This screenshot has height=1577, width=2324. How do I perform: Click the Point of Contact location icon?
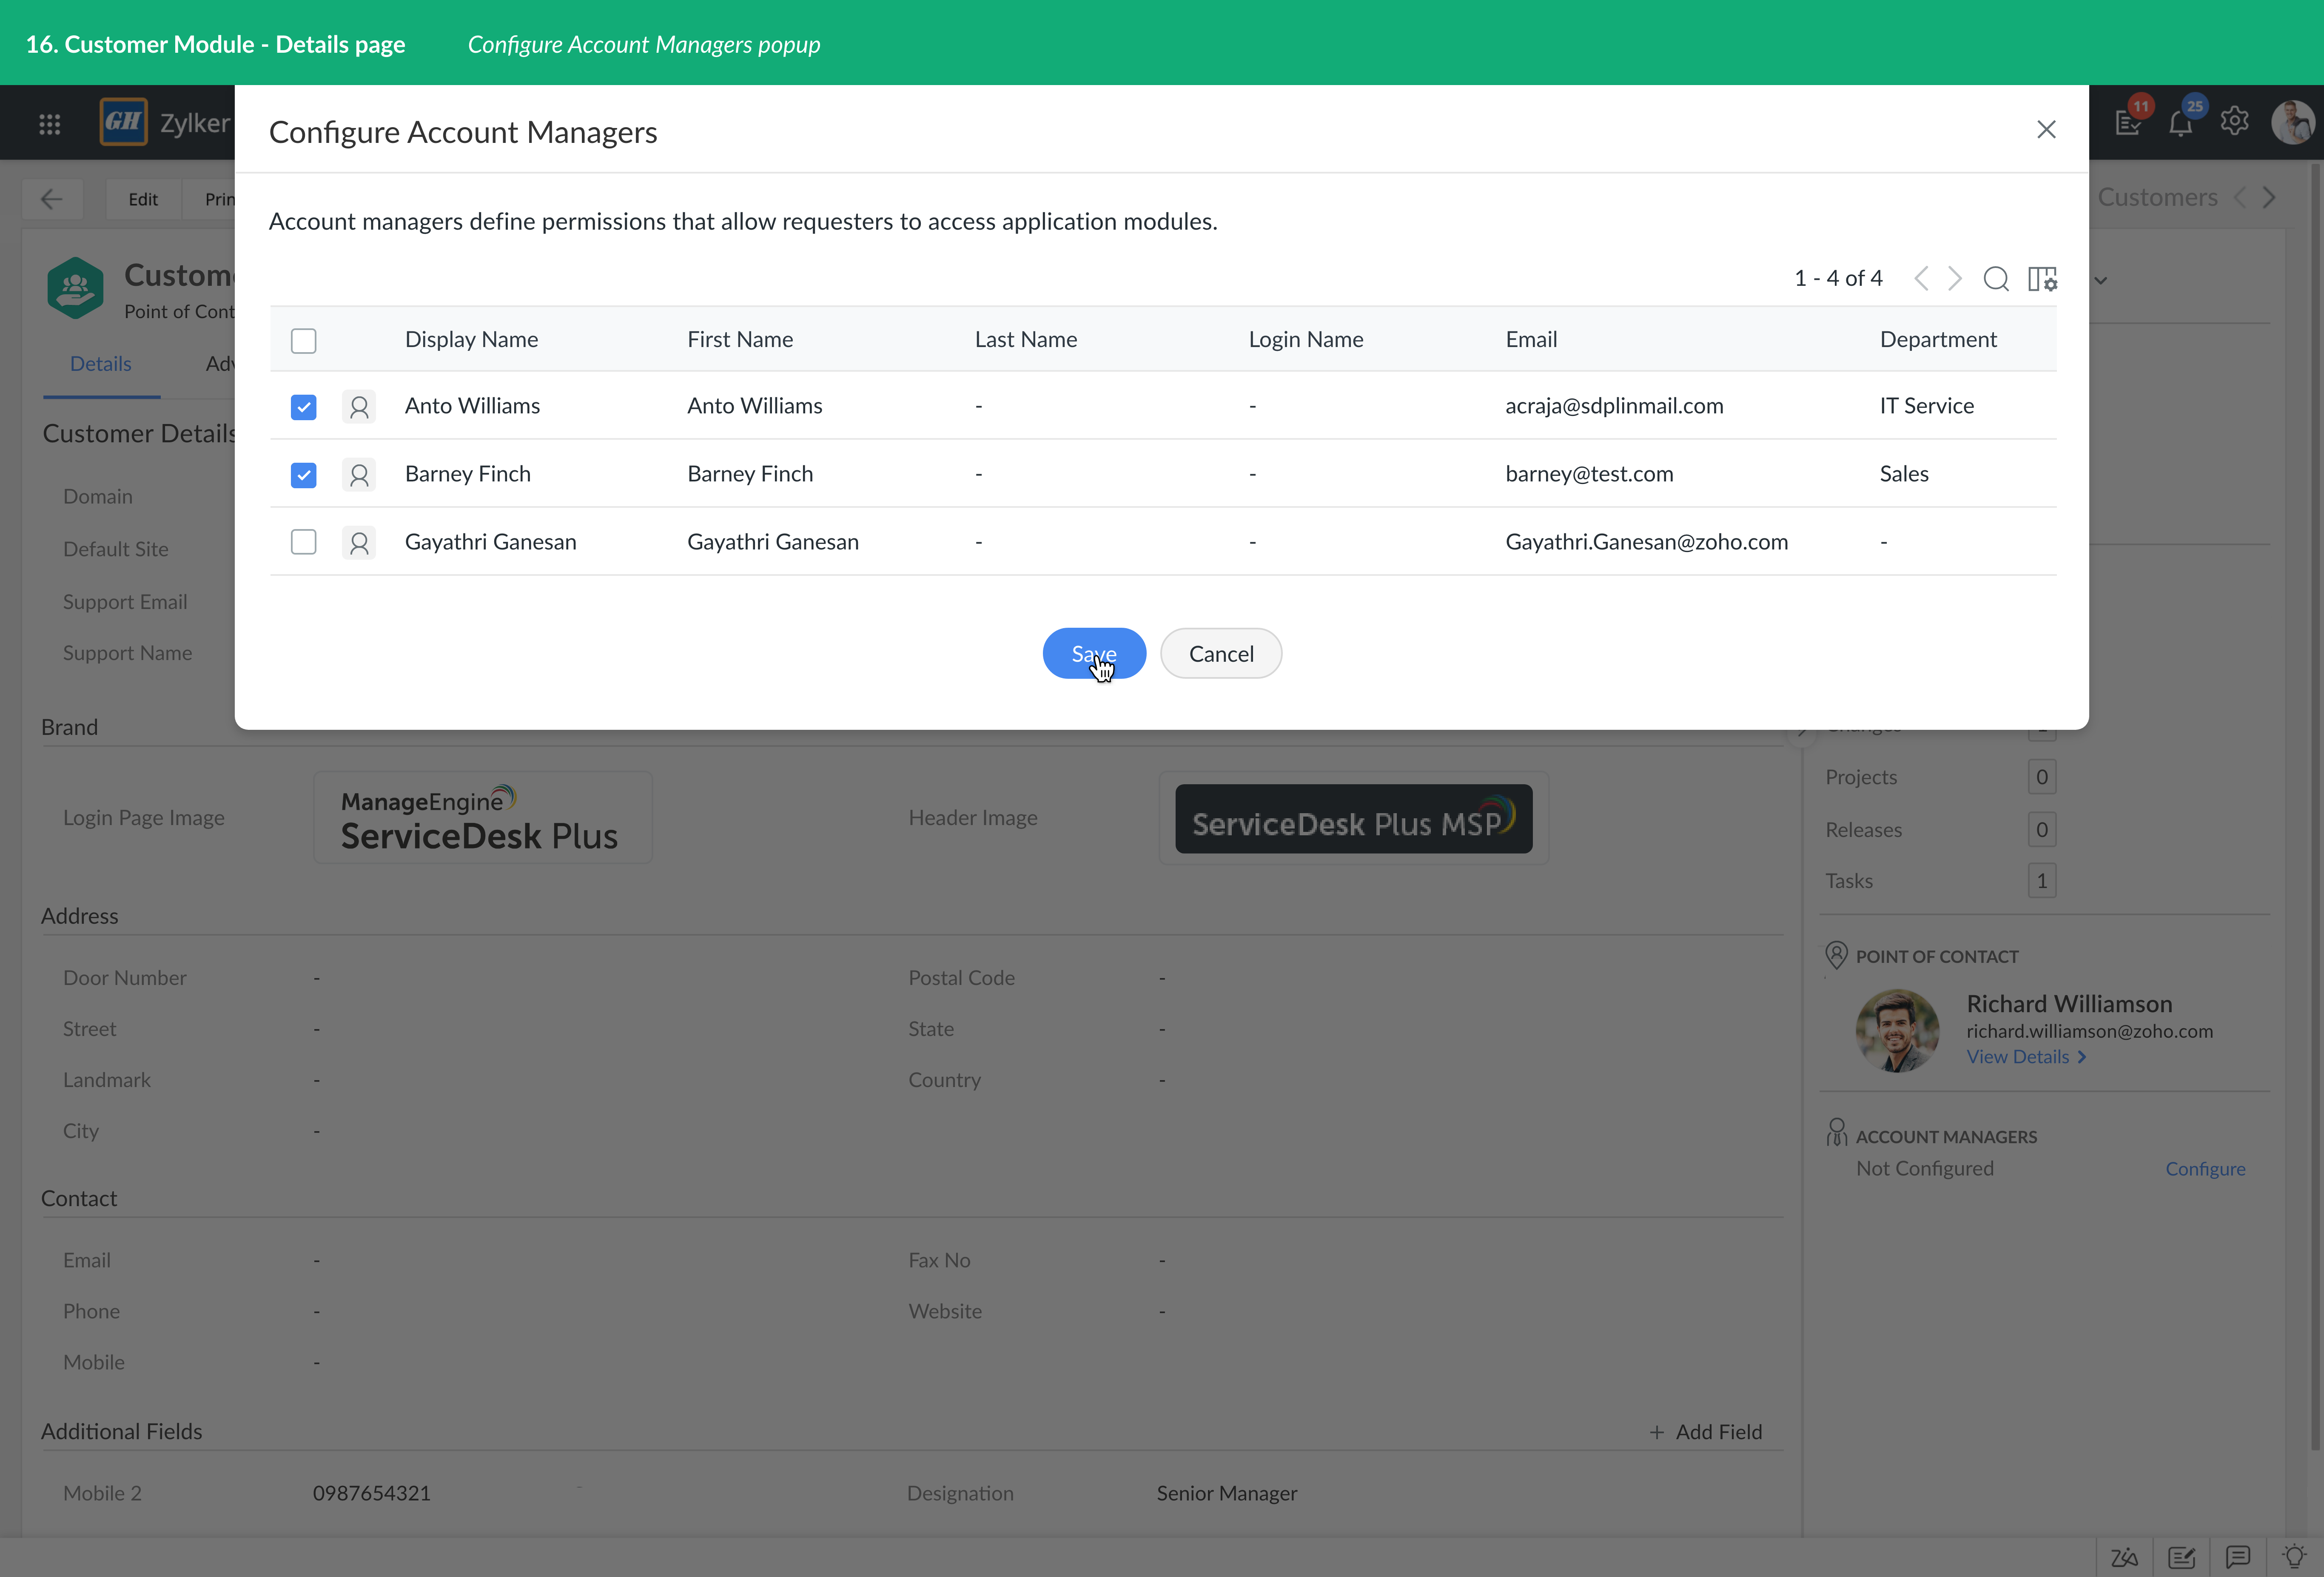click(x=1836, y=955)
